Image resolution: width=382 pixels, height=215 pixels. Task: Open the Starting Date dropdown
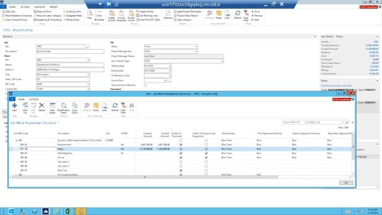[170, 66]
